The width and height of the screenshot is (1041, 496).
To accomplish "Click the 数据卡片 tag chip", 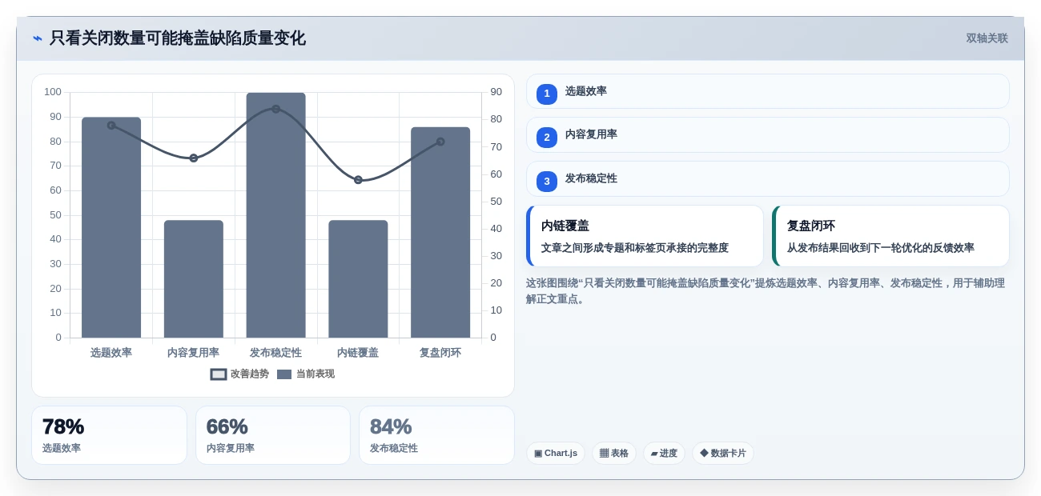I will 723,453.
